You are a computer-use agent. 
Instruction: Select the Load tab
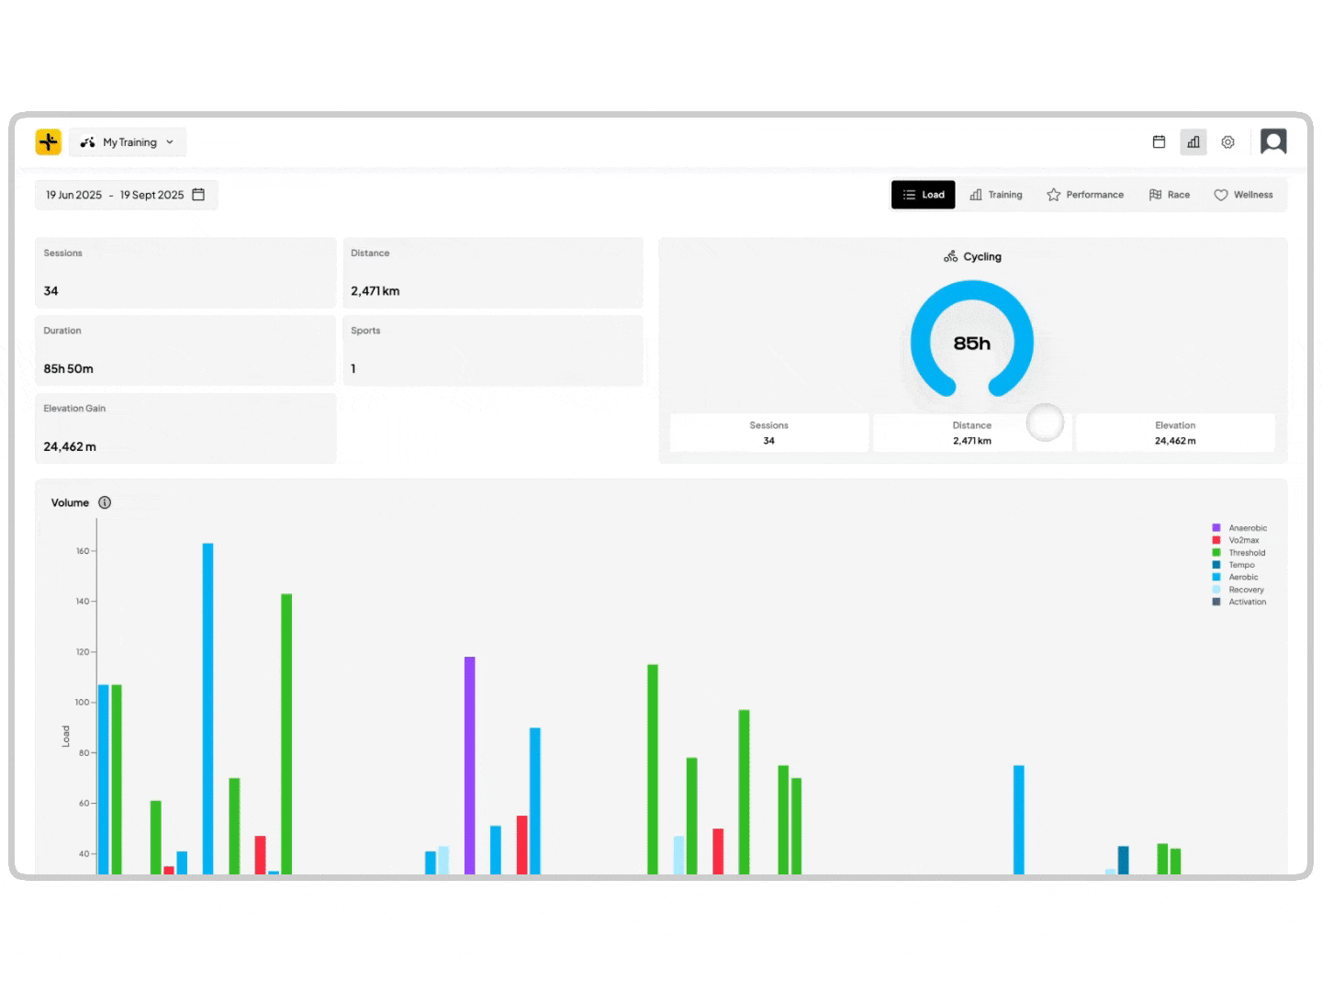[924, 195]
